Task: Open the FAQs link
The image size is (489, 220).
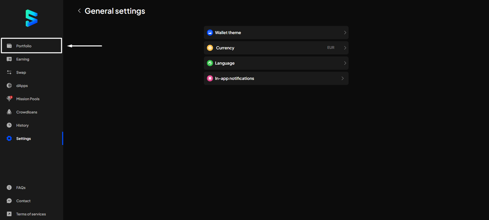Action: click(21, 188)
